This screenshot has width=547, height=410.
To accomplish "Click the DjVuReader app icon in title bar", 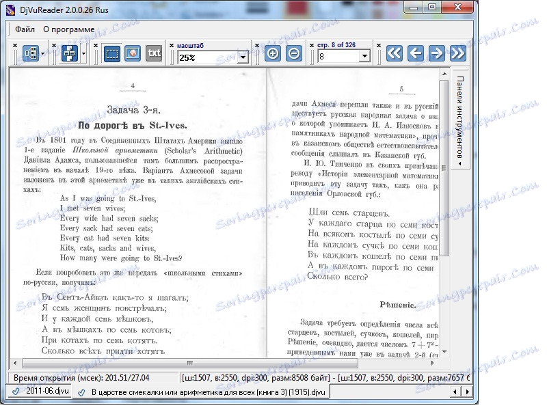I will 11,10.
